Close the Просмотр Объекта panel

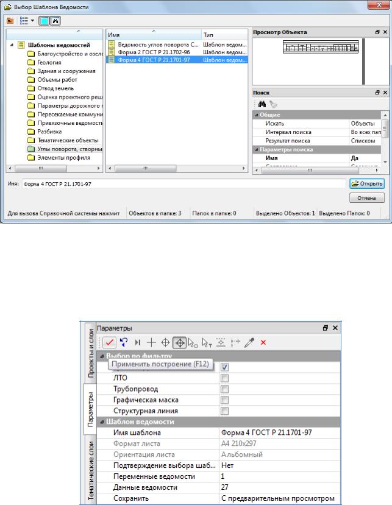pyautogui.click(x=385, y=32)
